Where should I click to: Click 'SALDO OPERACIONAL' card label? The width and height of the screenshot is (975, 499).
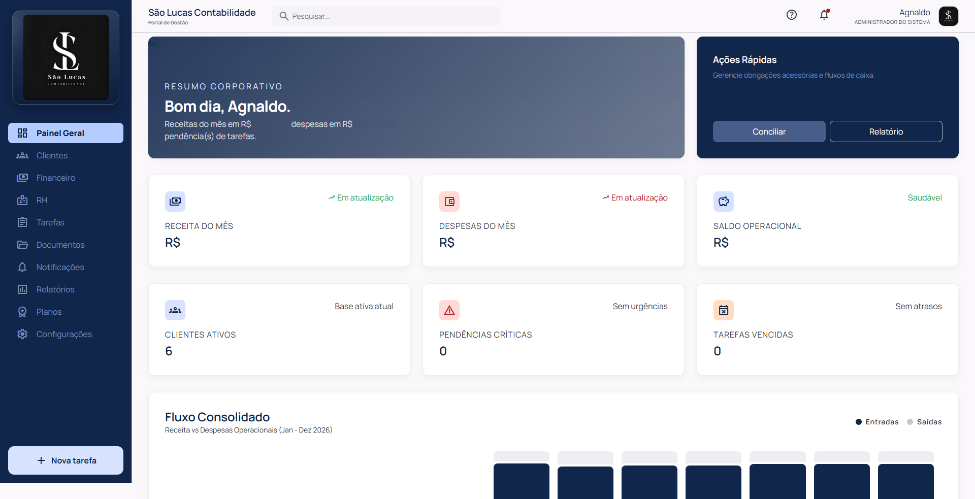[757, 226]
